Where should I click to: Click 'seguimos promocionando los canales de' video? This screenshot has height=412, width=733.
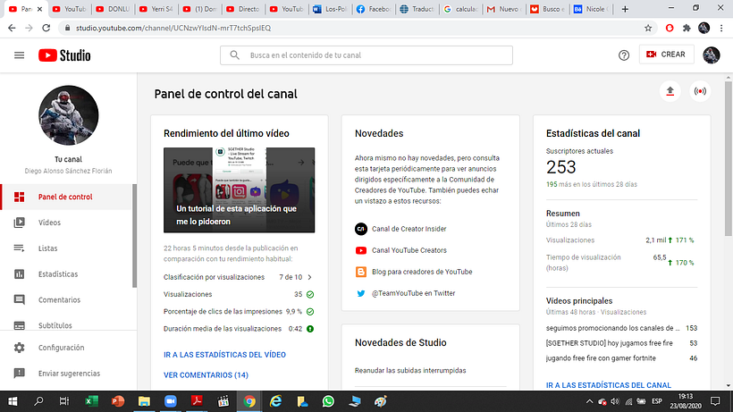click(x=612, y=328)
